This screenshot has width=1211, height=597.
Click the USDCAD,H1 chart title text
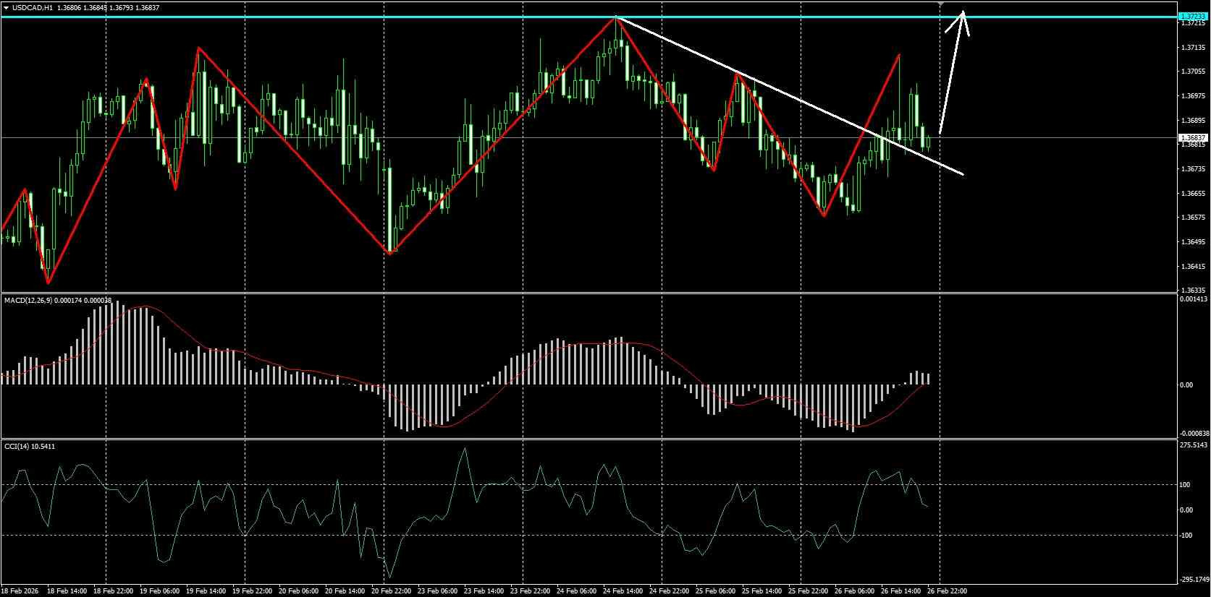pyautogui.click(x=33, y=7)
